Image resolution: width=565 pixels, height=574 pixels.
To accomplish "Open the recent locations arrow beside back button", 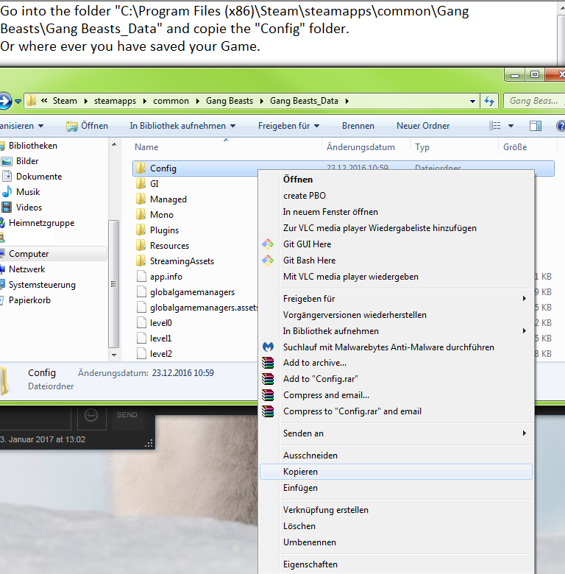I will tap(18, 101).
